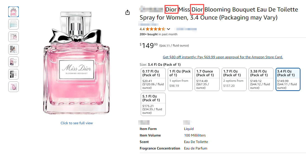
Task: Open the $80 off Amazon Store Card offer
Action: tap(223, 57)
